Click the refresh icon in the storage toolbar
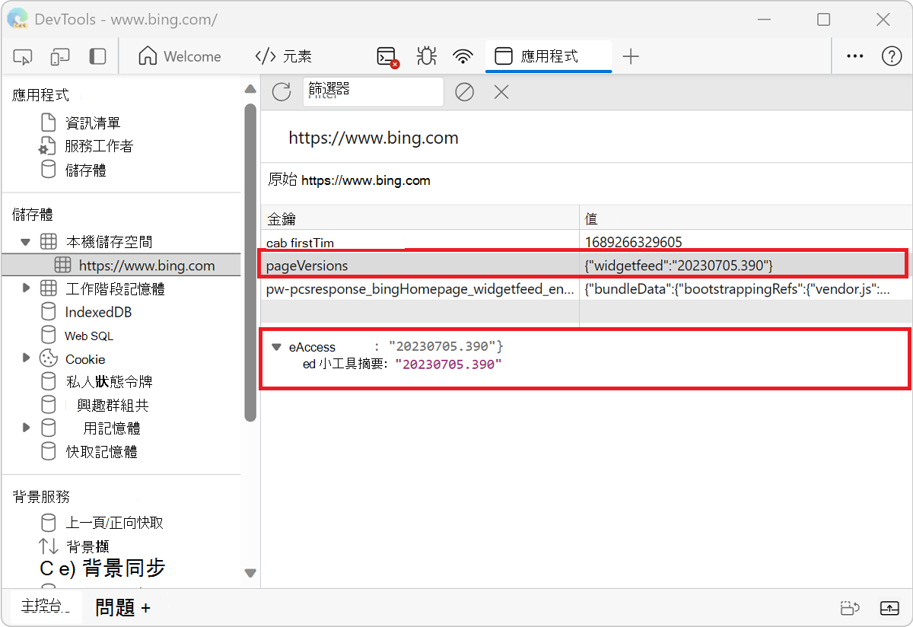Screen dimensions: 913x627 (281, 91)
